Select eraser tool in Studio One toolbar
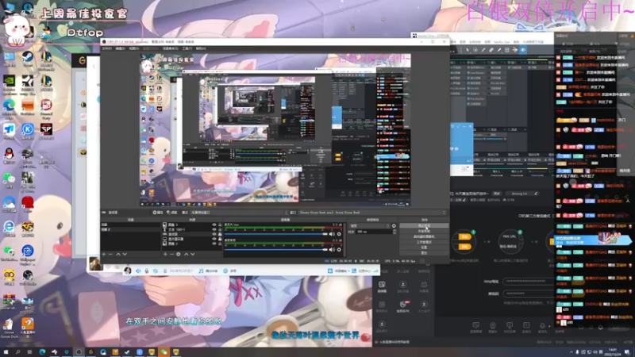 [x=491, y=50]
